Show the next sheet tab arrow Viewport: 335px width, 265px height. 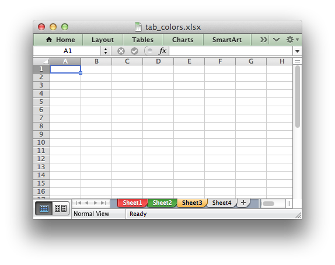click(95, 203)
